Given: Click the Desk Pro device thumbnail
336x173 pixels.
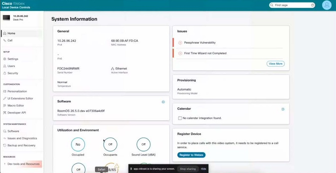Looking at the screenshot, I should point(6,18).
